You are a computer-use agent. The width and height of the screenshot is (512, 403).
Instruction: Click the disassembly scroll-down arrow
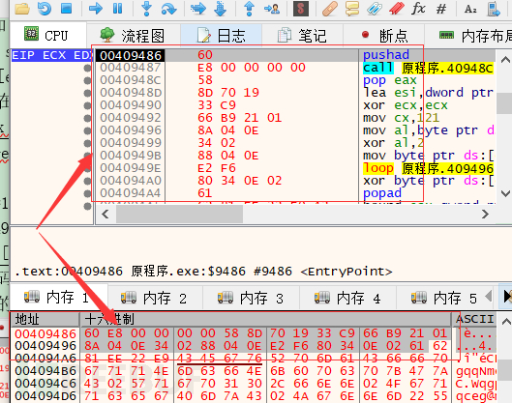click(x=505, y=193)
